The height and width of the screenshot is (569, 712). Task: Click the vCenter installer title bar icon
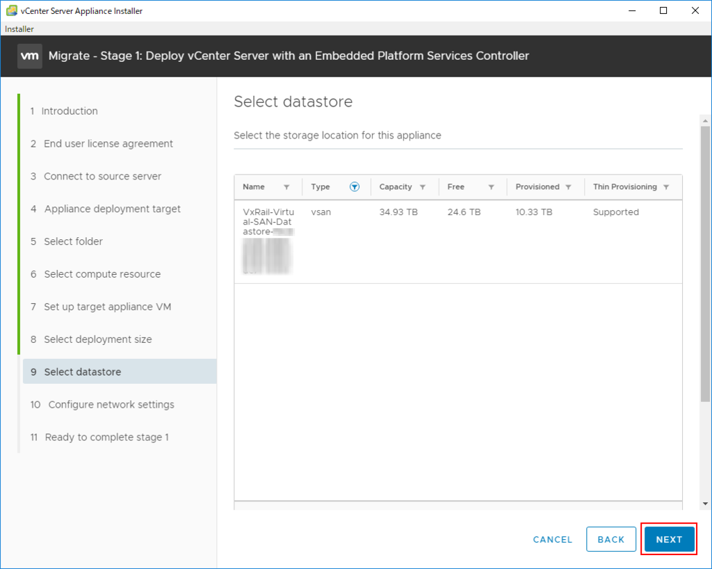[12, 10]
